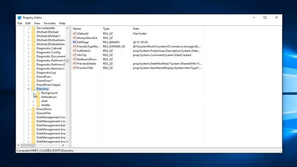Select the REG_EXPAND_SZ type cell
This screenshot has width=297, height=167.
(114, 46)
